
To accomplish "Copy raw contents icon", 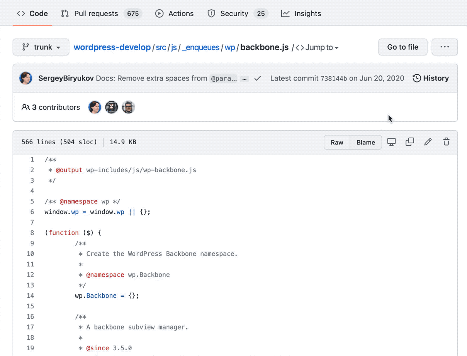I will (410, 142).
